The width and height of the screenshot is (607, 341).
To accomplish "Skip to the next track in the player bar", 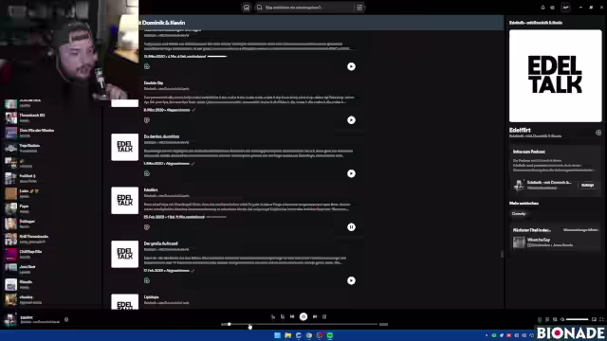I will (x=315, y=316).
